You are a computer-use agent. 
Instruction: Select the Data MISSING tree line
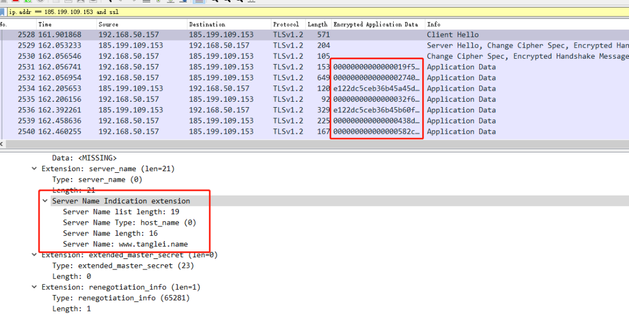tap(84, 158)
